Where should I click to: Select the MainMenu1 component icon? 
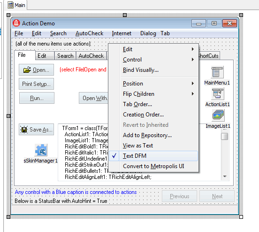(x=217, y=72)
